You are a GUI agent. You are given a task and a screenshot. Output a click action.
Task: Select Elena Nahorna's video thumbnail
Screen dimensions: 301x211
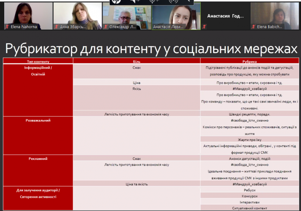pyautogui.click(x=28, y=16)
